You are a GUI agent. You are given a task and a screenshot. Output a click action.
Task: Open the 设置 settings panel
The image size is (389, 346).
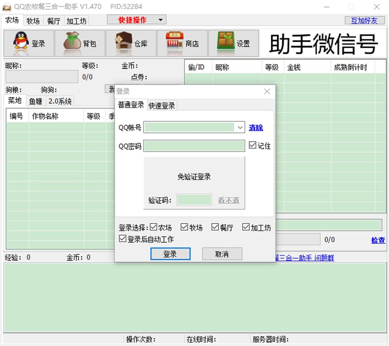coord(233,42)
